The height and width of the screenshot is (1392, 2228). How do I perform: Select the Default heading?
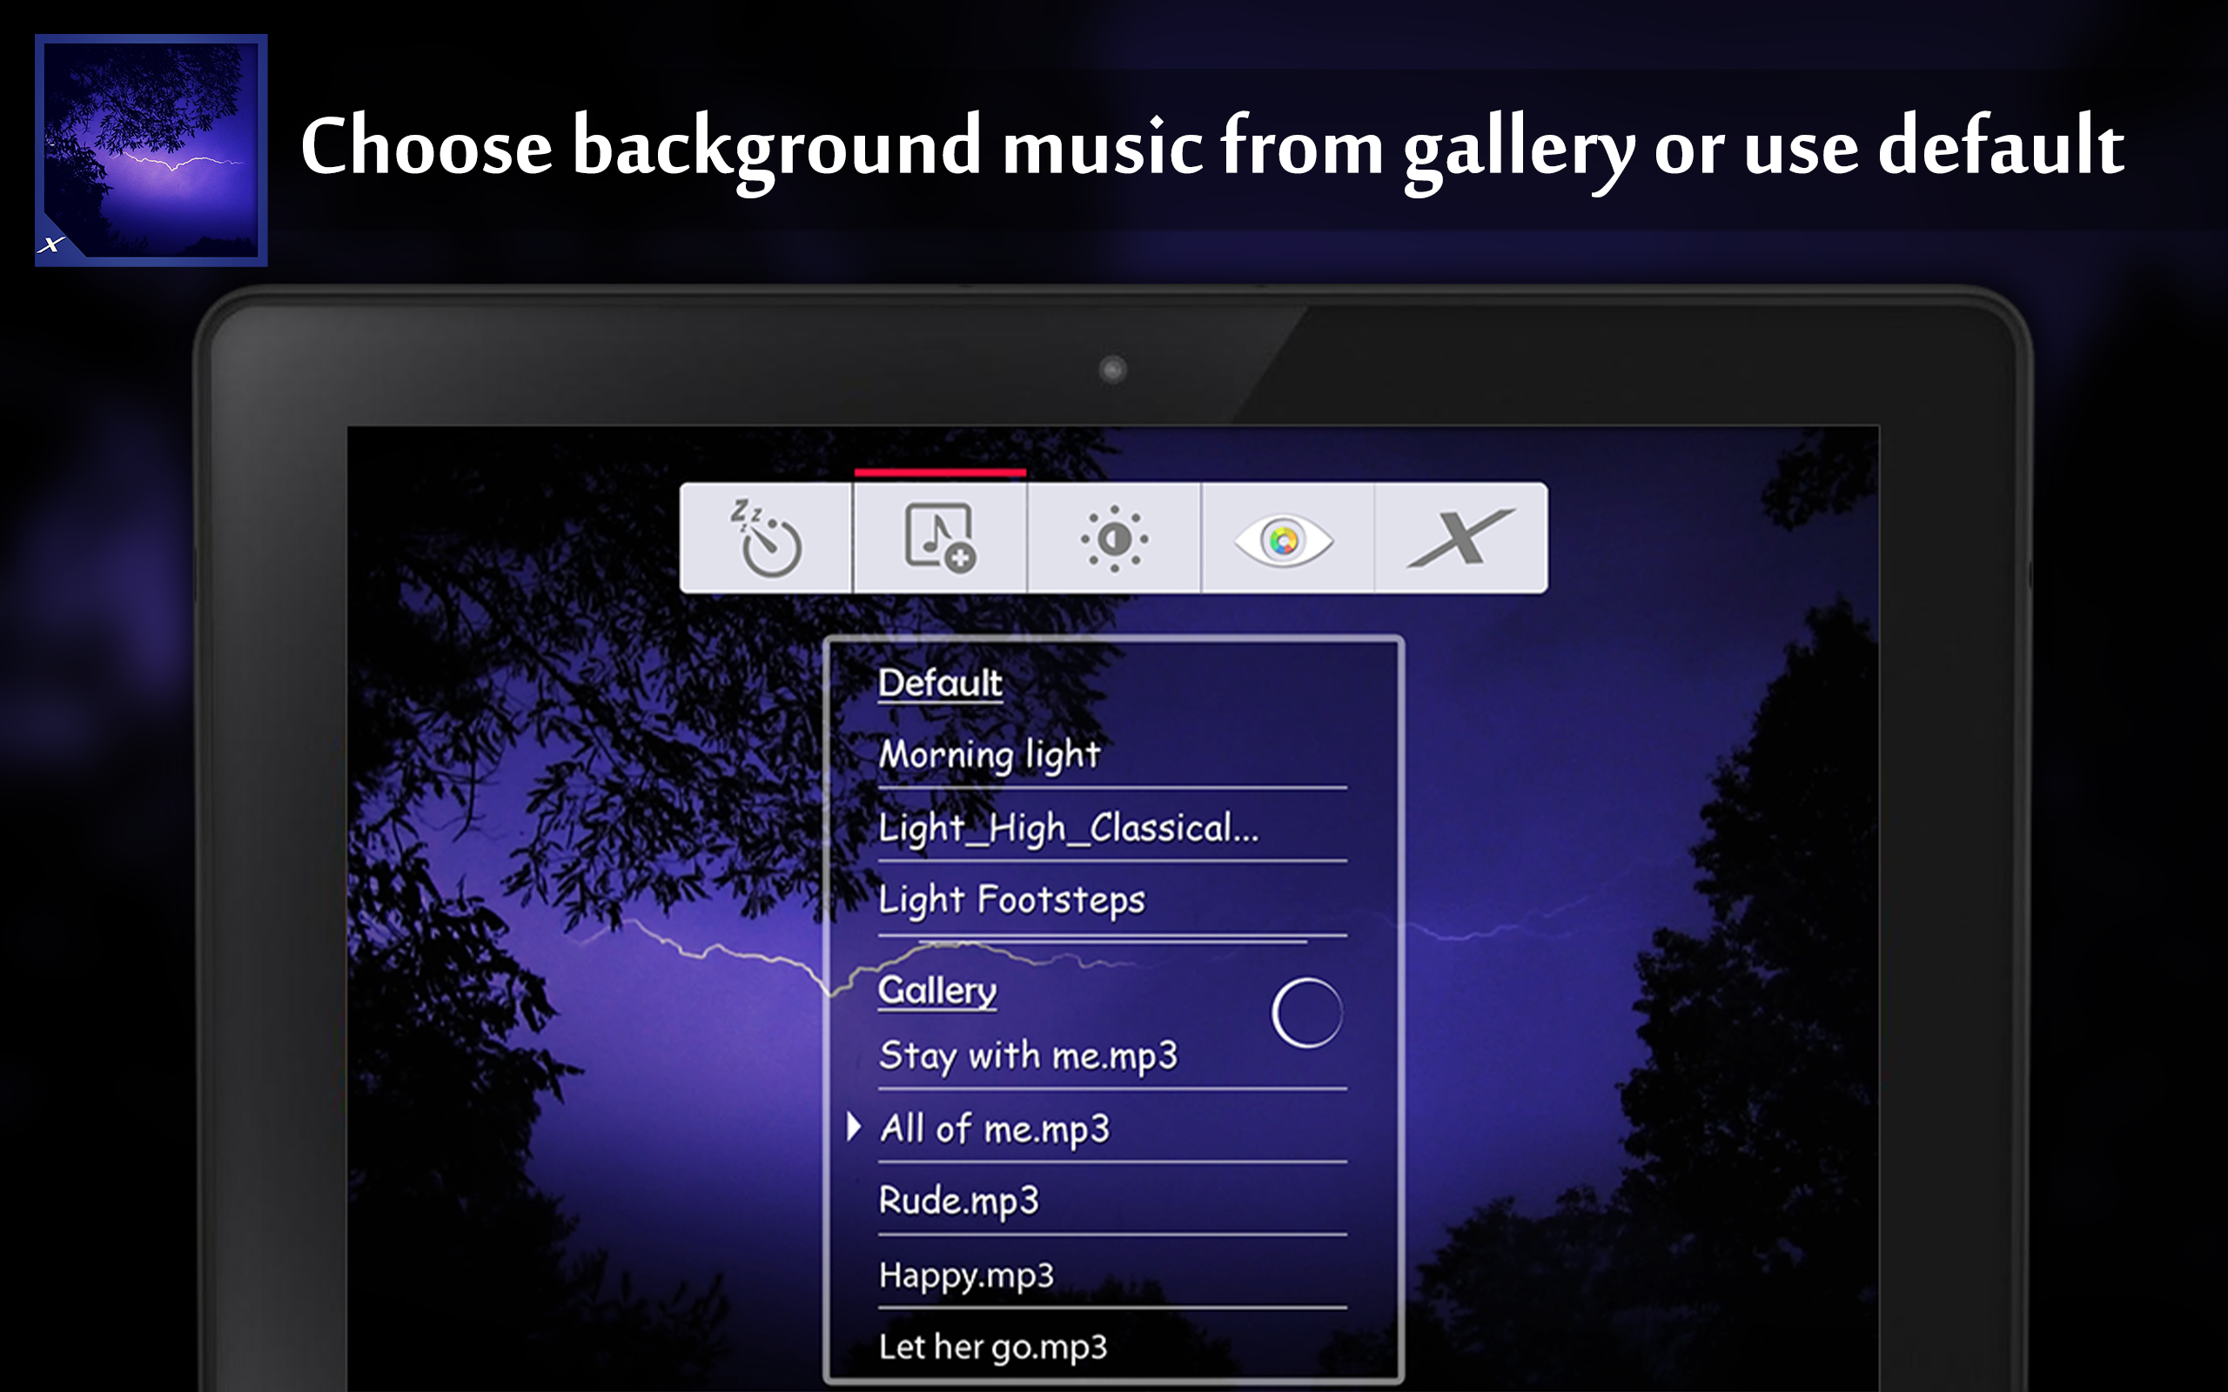(x=939, y=683)
